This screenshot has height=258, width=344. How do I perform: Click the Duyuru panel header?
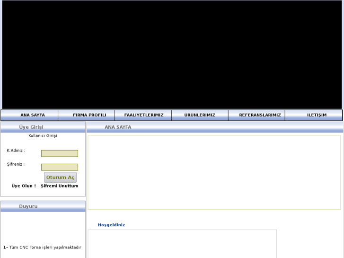[43, 206]
